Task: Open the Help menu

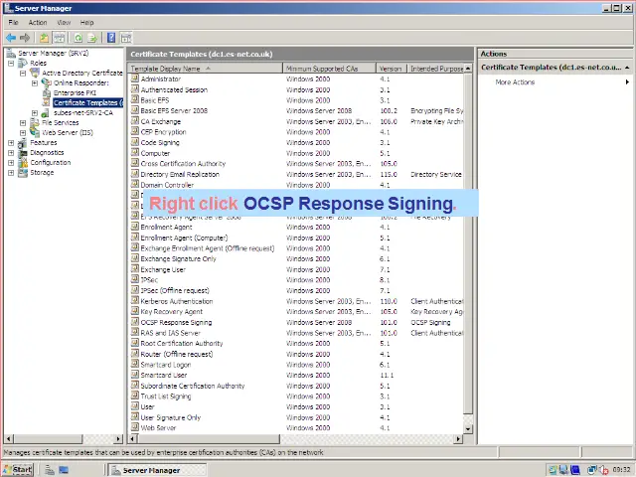Action: coord(86,22)
